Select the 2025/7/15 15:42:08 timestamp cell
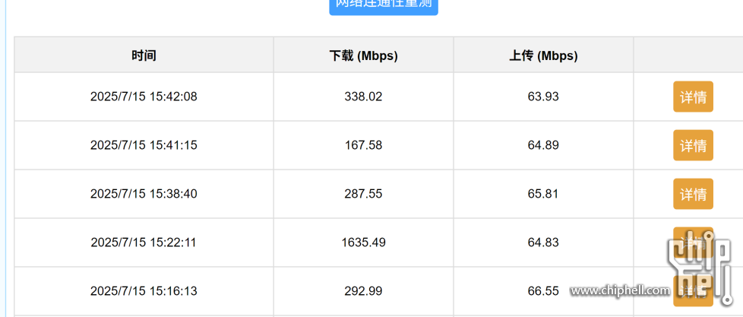 (x=144, y=97)
